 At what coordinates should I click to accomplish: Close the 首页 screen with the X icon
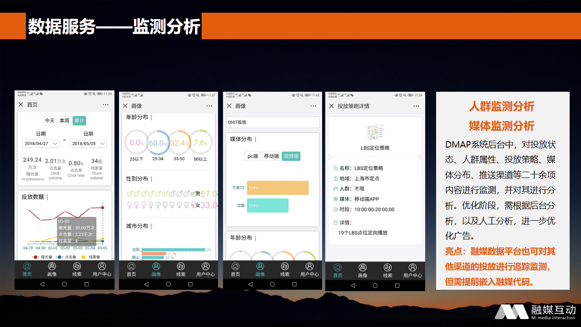click(x=20, y=105)
